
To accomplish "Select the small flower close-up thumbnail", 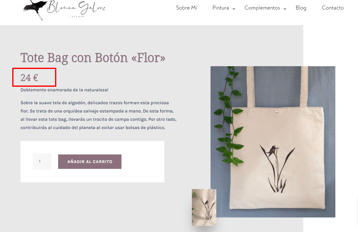I will pyautogui.click(x=204, y=207).
